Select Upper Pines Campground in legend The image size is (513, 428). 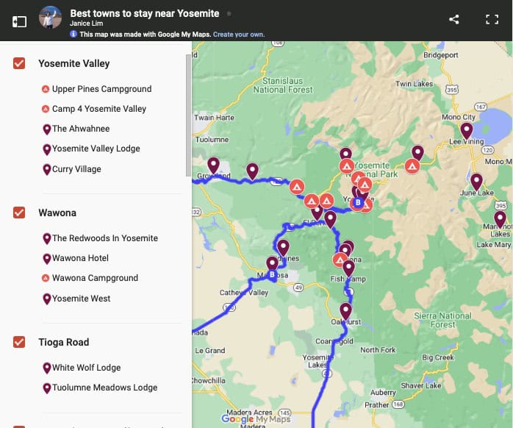click(x=97, y=89)
